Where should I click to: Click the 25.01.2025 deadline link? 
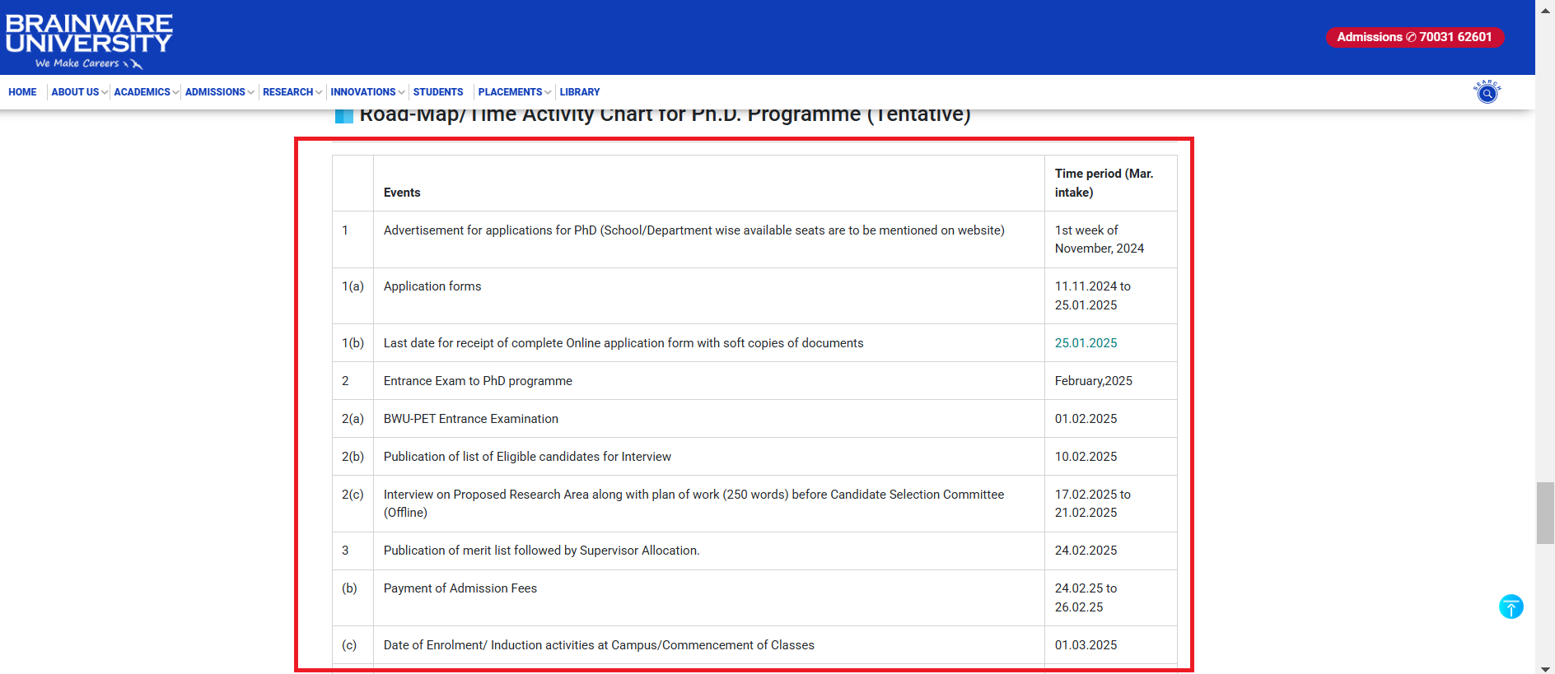click(x=1086, y=343)
